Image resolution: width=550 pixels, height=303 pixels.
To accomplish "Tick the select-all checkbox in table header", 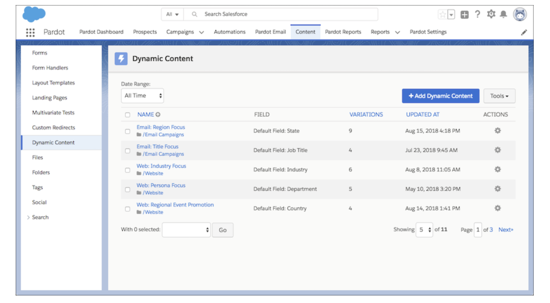I will coord(128,115).
